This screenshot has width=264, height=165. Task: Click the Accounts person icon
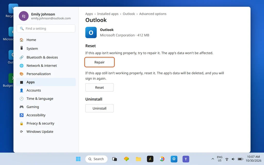pos(22,90)
